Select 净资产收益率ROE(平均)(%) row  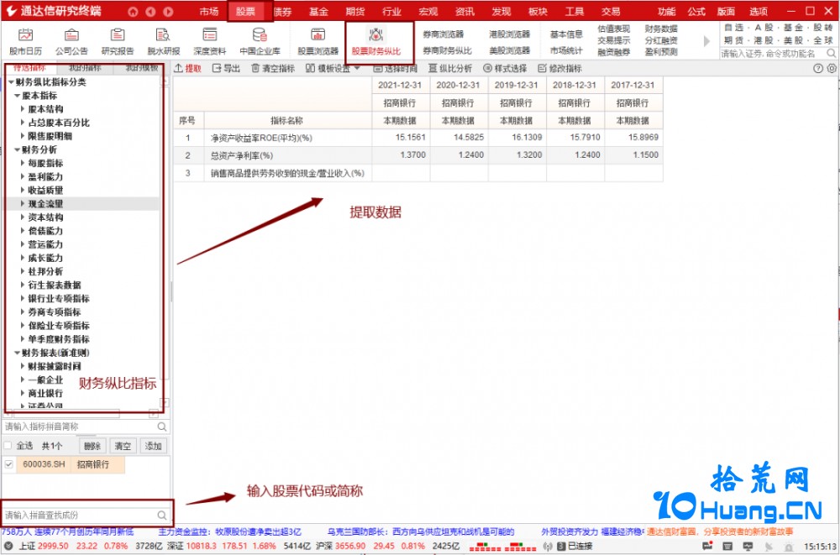point(418,138)
